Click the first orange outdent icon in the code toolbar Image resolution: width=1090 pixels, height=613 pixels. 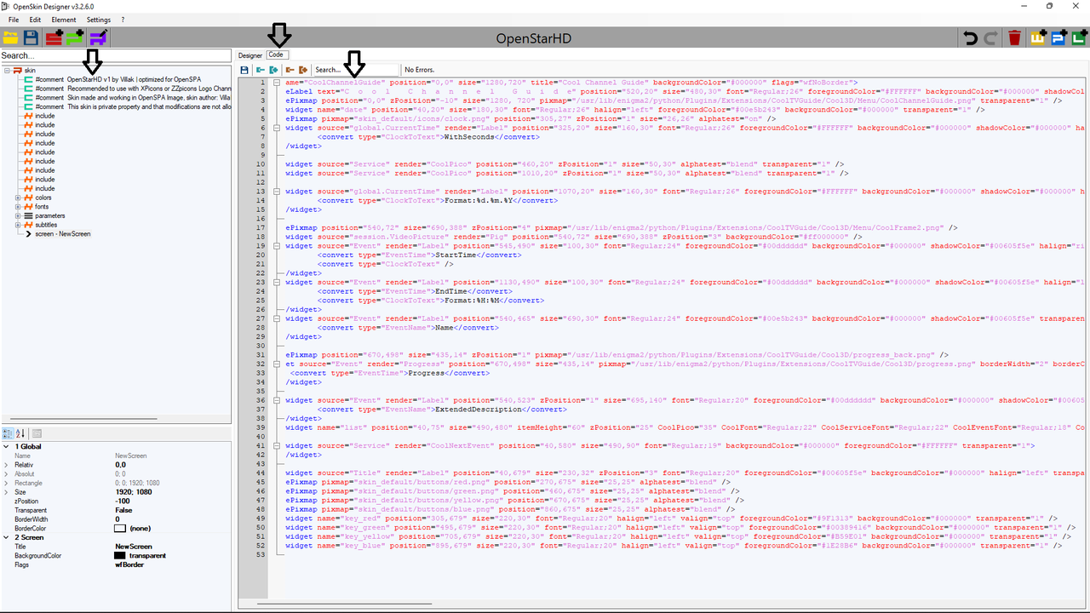tap(290, 70)
